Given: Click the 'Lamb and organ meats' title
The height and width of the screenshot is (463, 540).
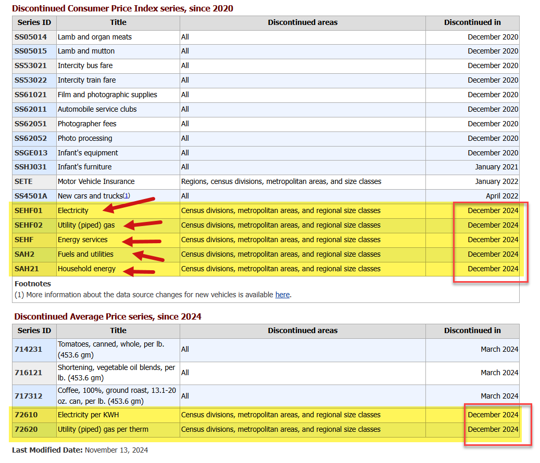Looking at the screenshot, I should click(95, 37).
